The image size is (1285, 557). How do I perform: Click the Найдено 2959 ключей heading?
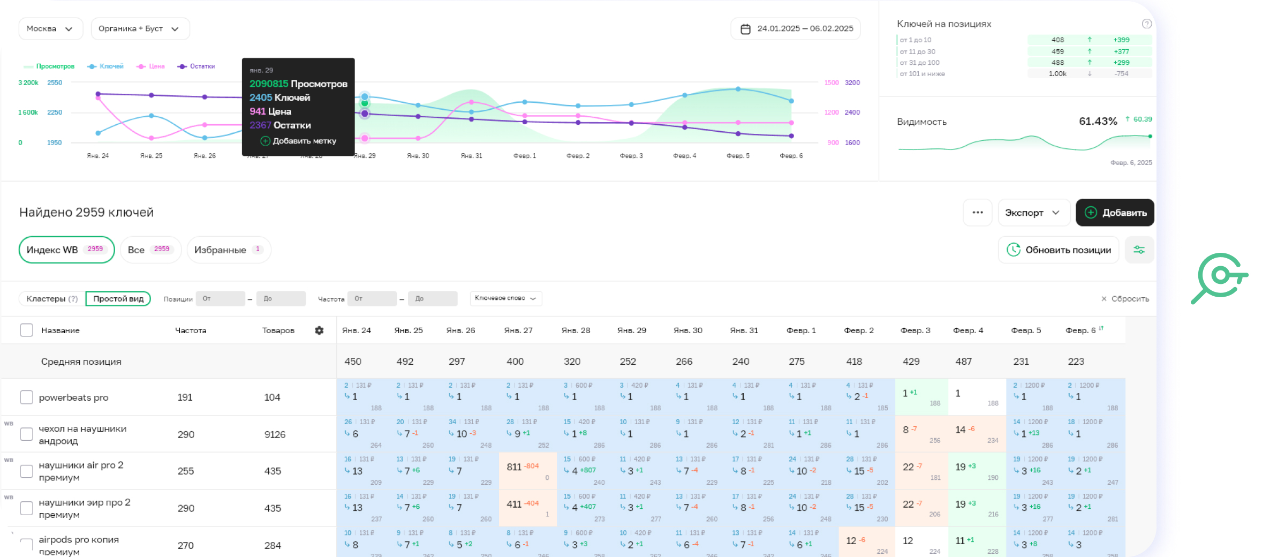click(86, 213)
